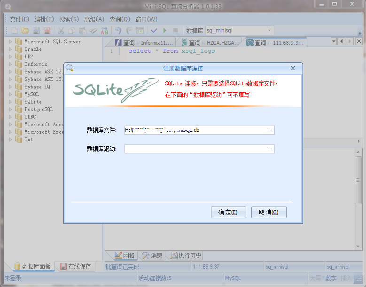366x287 pixels.
Task: Expand the PostgreSQL tree node
Action: point(10,109)
